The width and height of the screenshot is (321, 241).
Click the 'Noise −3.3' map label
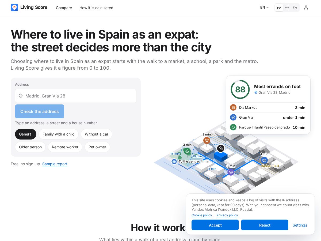[270, 166]
